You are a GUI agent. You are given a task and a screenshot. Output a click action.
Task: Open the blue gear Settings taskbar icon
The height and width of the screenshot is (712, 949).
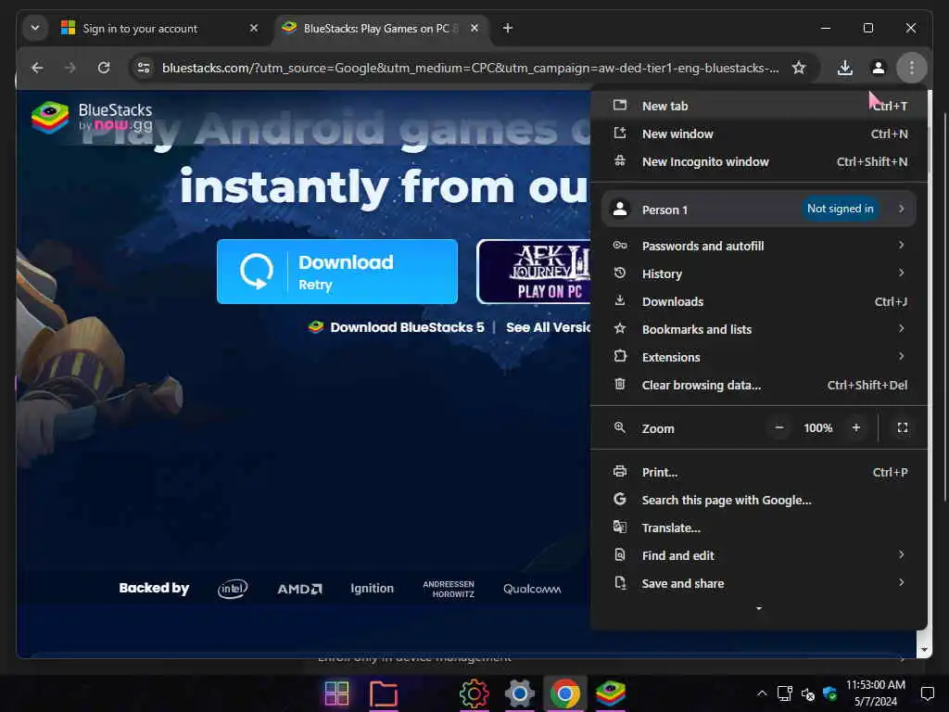[x=519, y=693]
